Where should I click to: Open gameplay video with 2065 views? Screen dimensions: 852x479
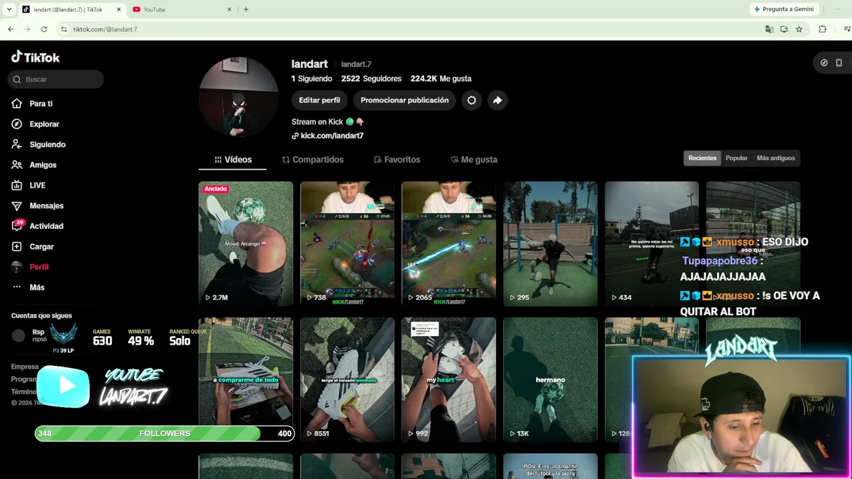coord(449,243)
